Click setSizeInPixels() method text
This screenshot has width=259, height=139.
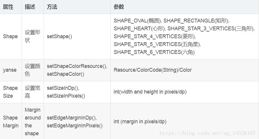pyautogui.click(x=66, y=96)
